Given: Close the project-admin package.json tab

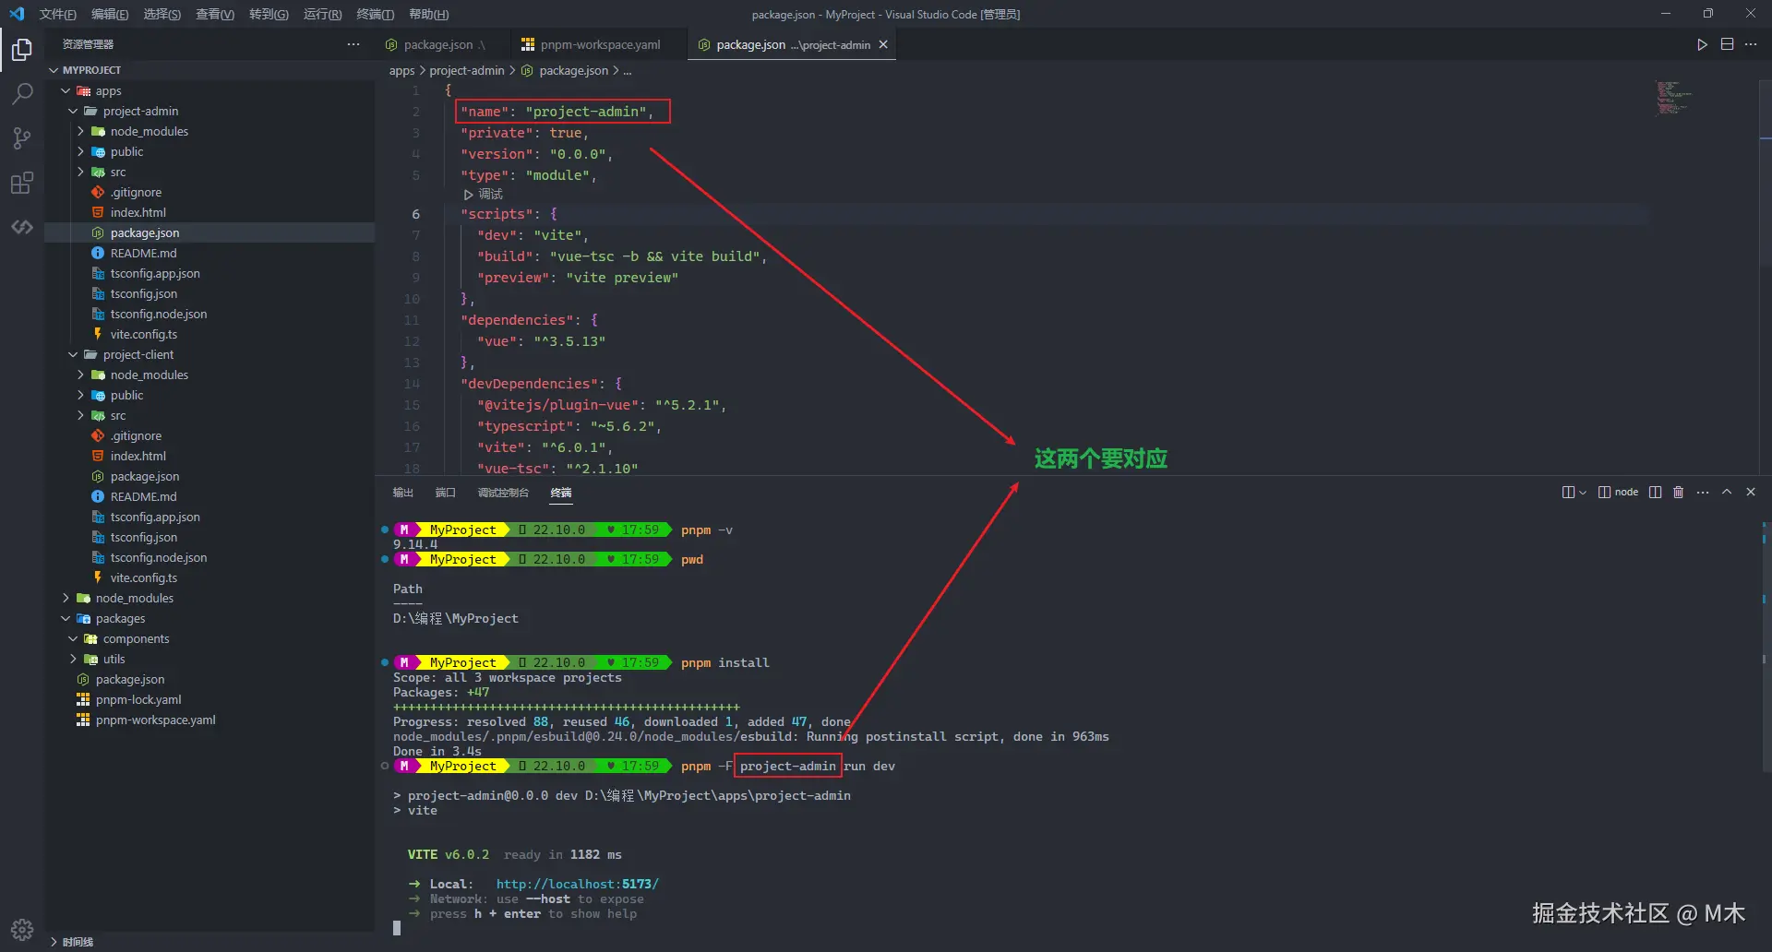Looking at the screenshot, I should click(883, 44).
